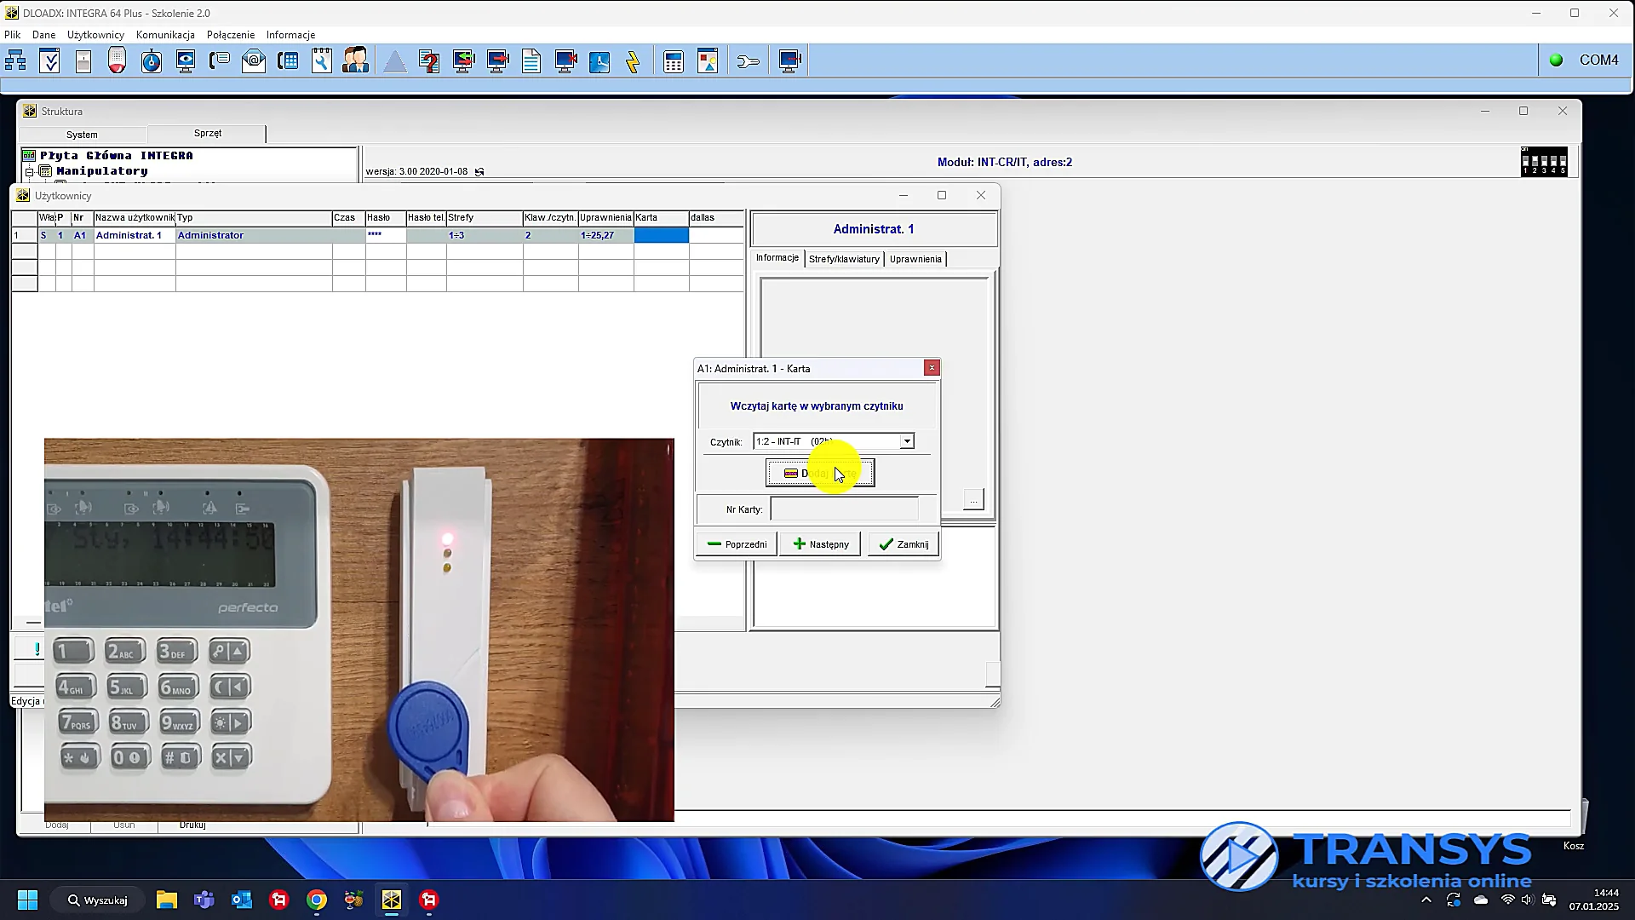Image resolution: width=1635 pixels, height=920 pixels.
Task: Click the Strefy cell showing 1÷3
Action: click(485, 235)
